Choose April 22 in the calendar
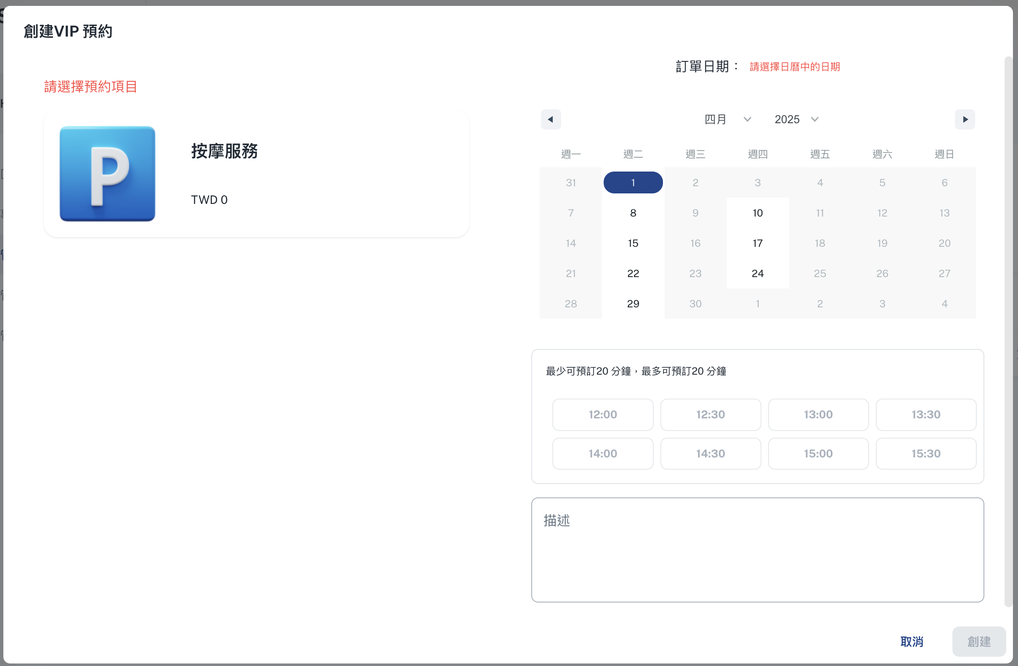This screenshot has height=666, width=1018. pyautogui.click(x=633, y=274)
